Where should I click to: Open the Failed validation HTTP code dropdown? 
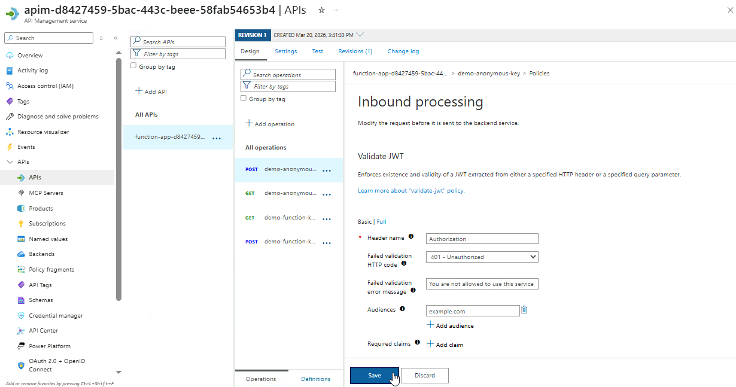(482, 257)
